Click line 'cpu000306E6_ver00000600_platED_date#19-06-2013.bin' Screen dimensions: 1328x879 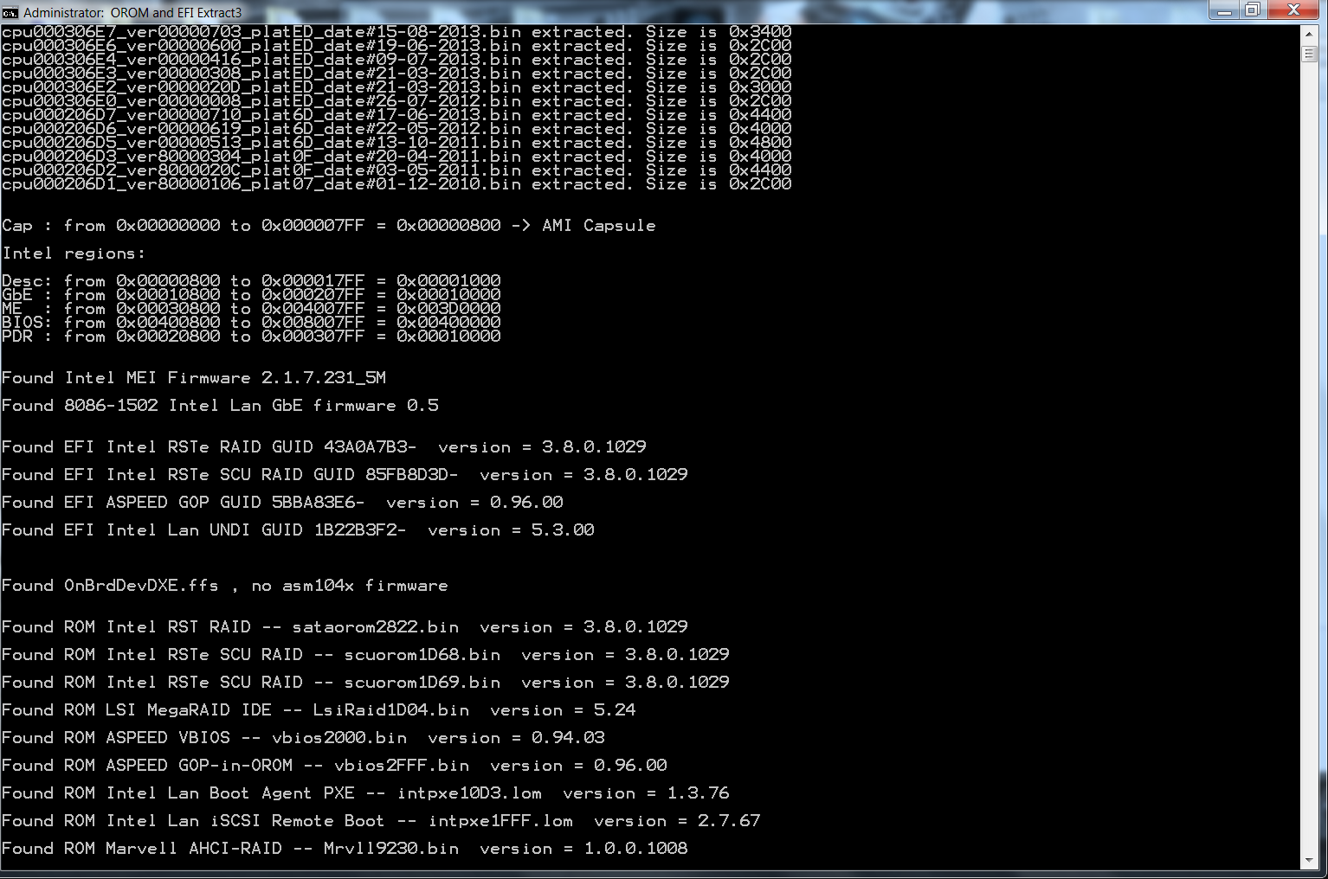click(x=396, y=46)
